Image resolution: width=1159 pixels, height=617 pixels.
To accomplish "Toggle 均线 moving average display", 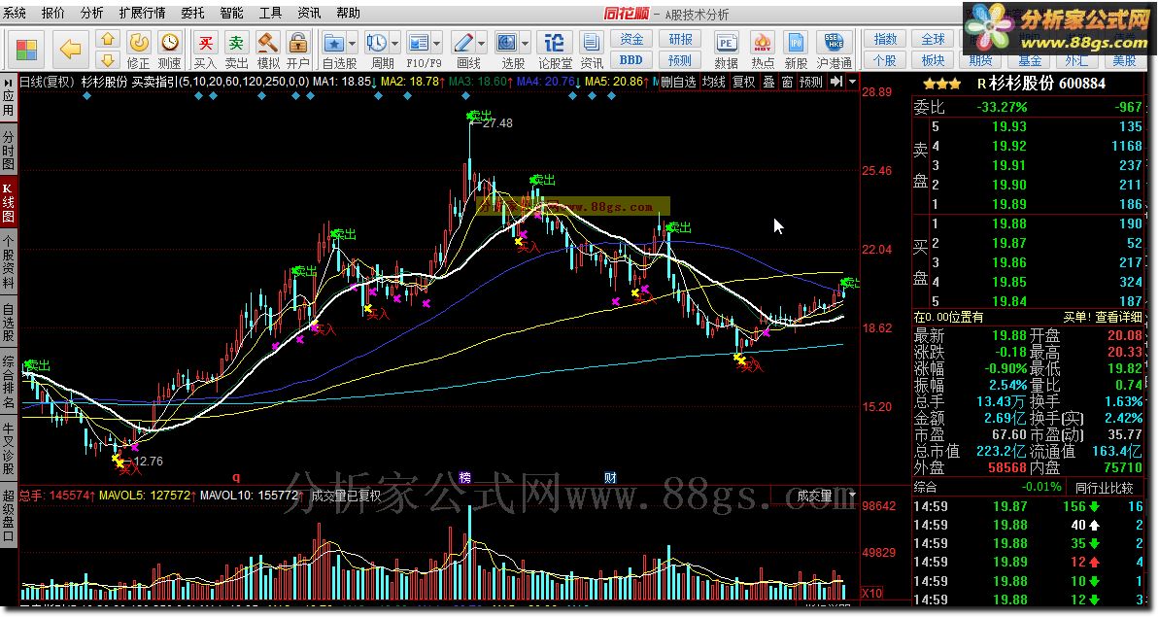I will point(713,82).
